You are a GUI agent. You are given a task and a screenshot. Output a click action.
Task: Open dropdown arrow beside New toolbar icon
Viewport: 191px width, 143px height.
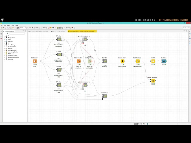coord(3,28)
